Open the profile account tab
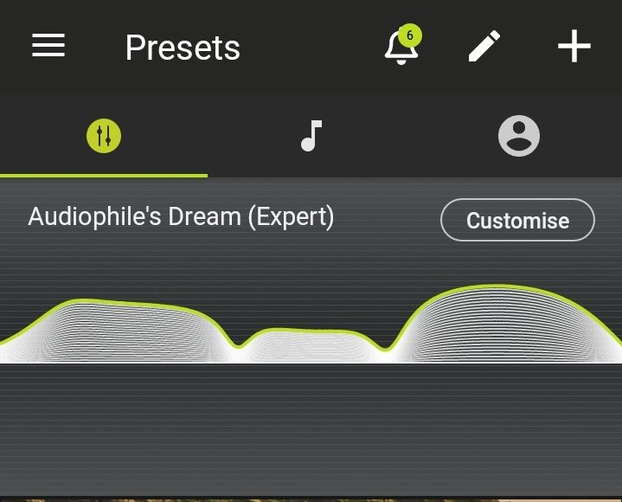This screenshot has width=622, height=502. pos(519,136)
